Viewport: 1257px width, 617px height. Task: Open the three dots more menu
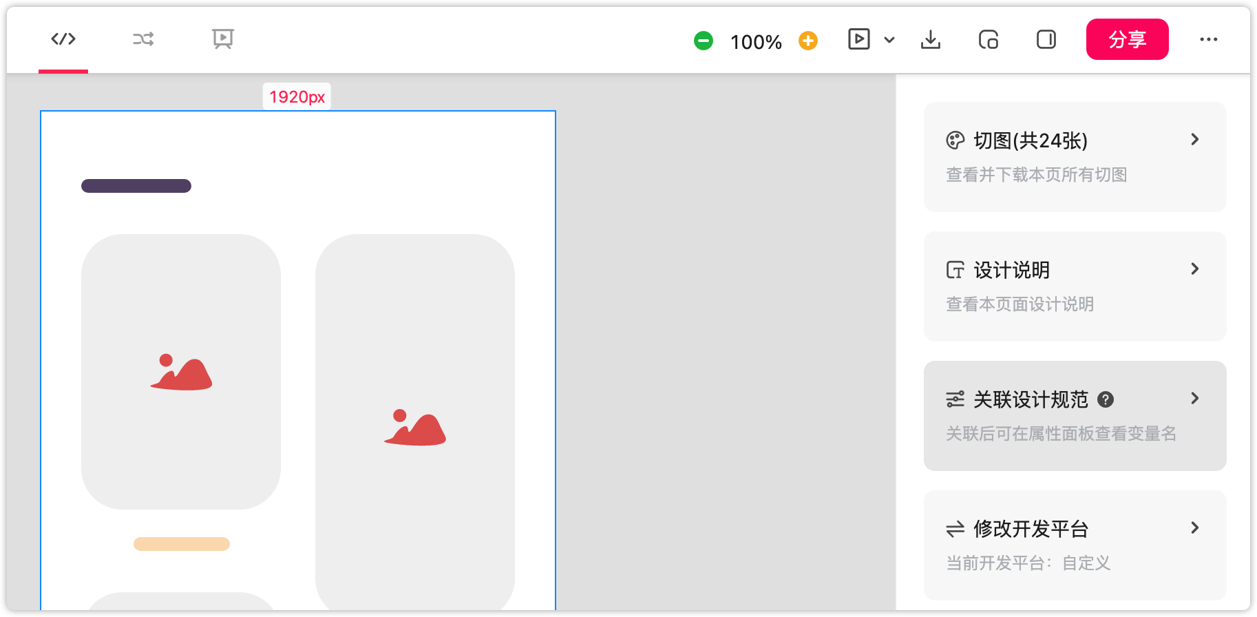[1209, 40]
